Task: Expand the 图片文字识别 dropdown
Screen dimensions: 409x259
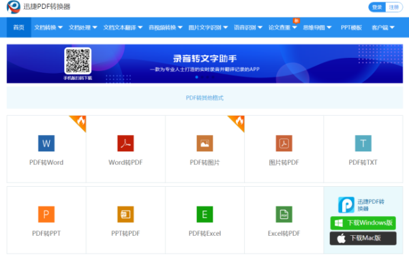Action: tap(208, 27)
